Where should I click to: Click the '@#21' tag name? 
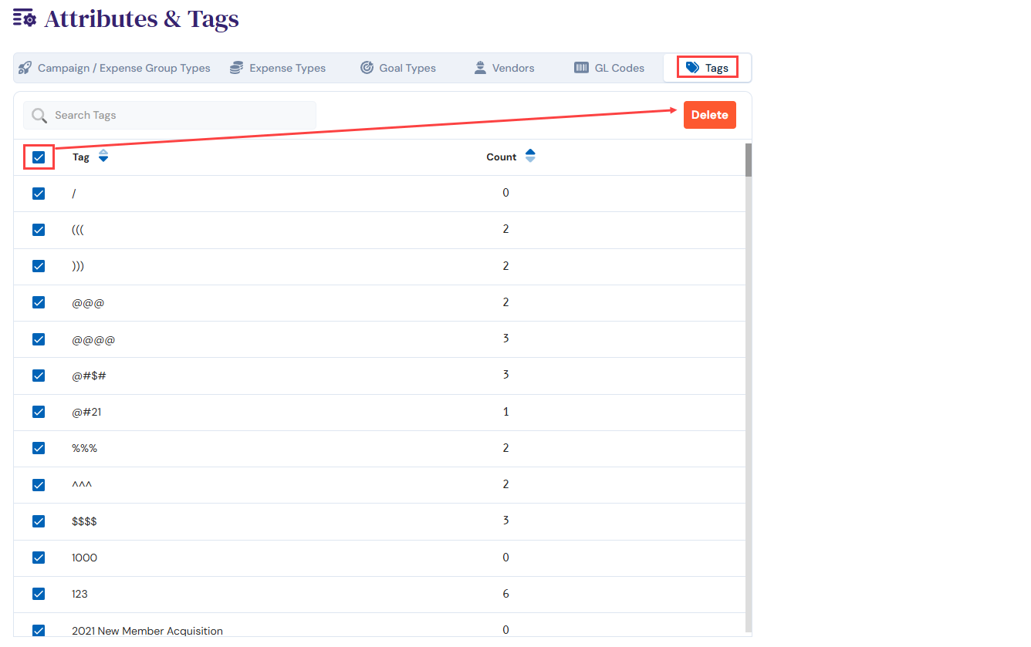86,412
